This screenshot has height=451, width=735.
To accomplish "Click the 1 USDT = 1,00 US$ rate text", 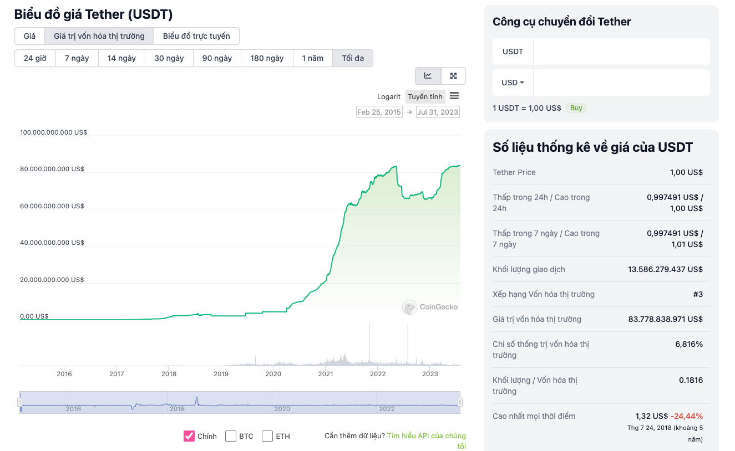I will coord(527,108).
